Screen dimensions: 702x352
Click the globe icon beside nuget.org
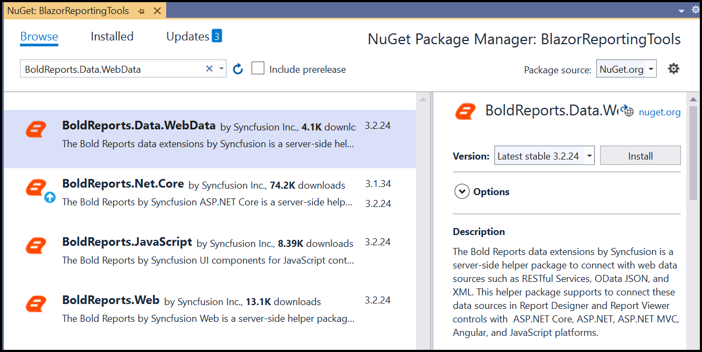click(627, 111)
